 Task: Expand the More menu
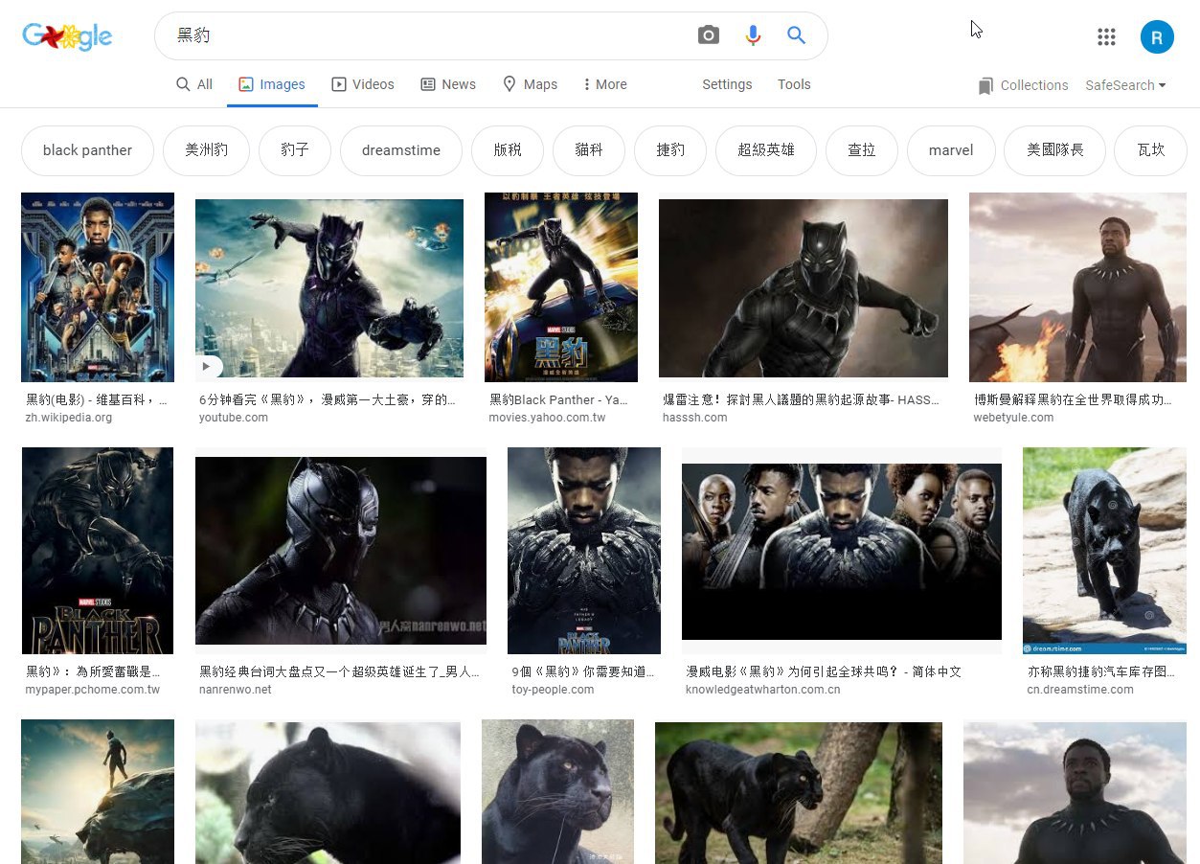tap(605, 84)
